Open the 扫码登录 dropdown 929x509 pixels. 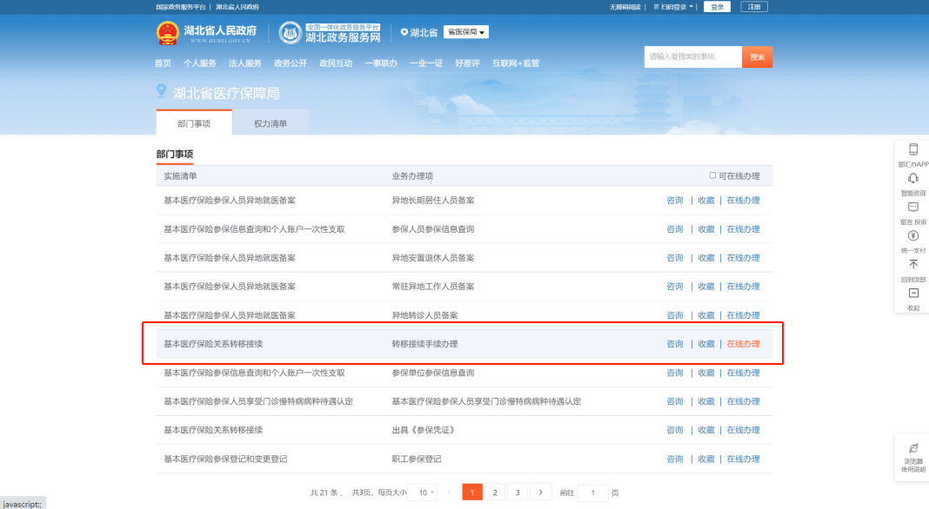[x=674, y=7]
